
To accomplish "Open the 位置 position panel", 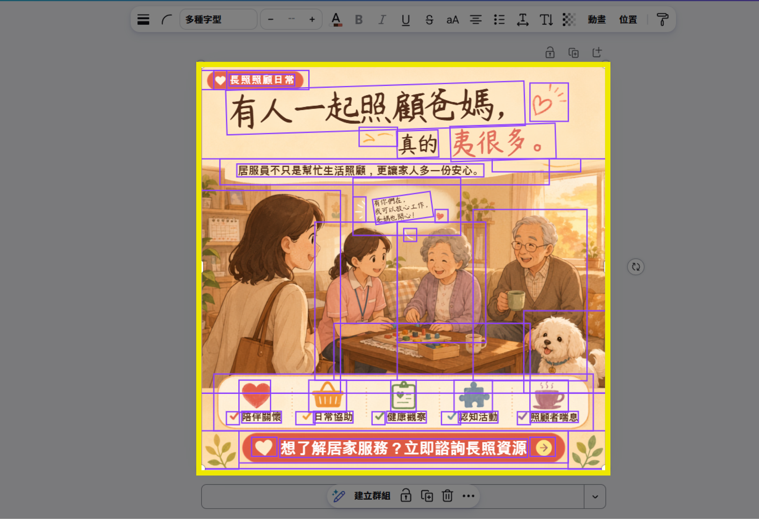I will click(628, 20).
